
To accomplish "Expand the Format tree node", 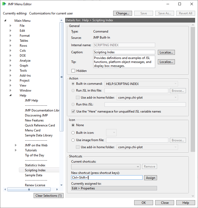I will pos(11,36).
